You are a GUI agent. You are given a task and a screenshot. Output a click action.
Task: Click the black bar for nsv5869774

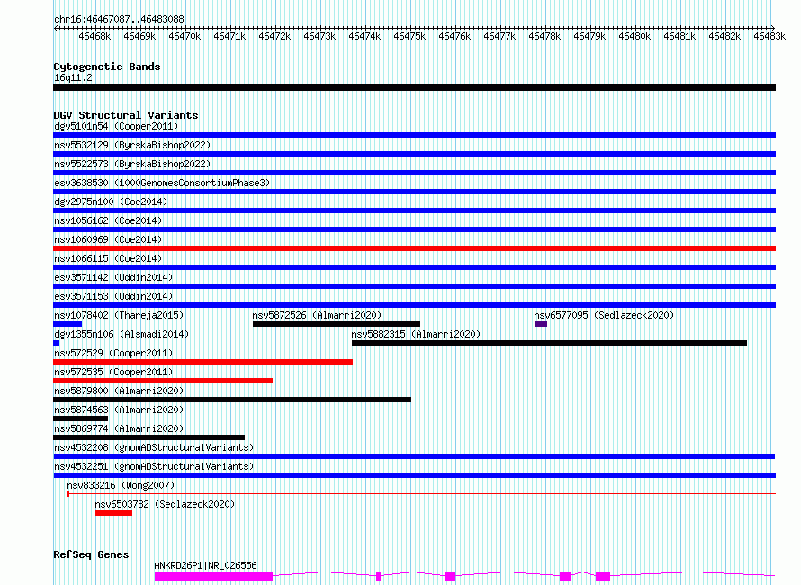click(148, 437)
